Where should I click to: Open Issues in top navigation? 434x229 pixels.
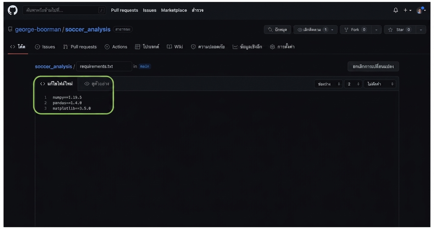tap(150, 10)
